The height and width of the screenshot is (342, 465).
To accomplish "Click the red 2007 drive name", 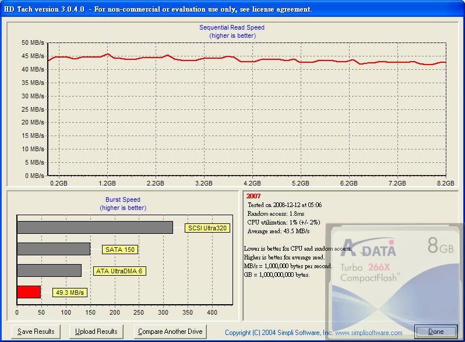I will [253, 196].
